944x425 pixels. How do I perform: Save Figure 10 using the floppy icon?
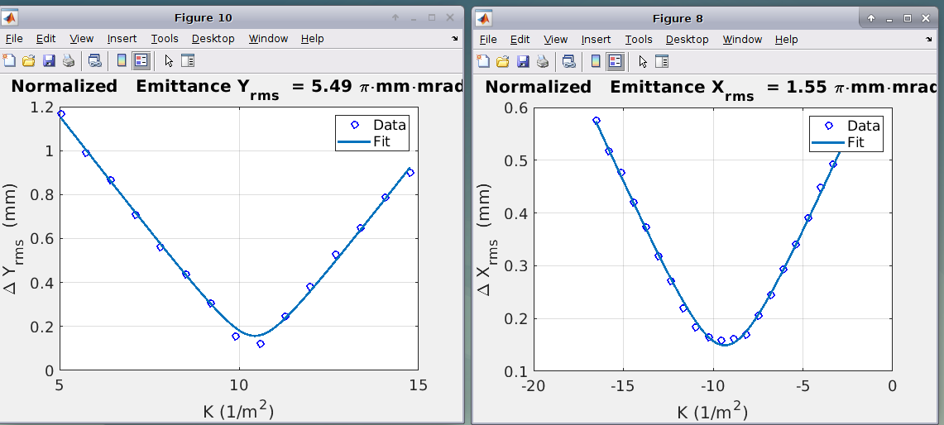click(x=49, y=60)
